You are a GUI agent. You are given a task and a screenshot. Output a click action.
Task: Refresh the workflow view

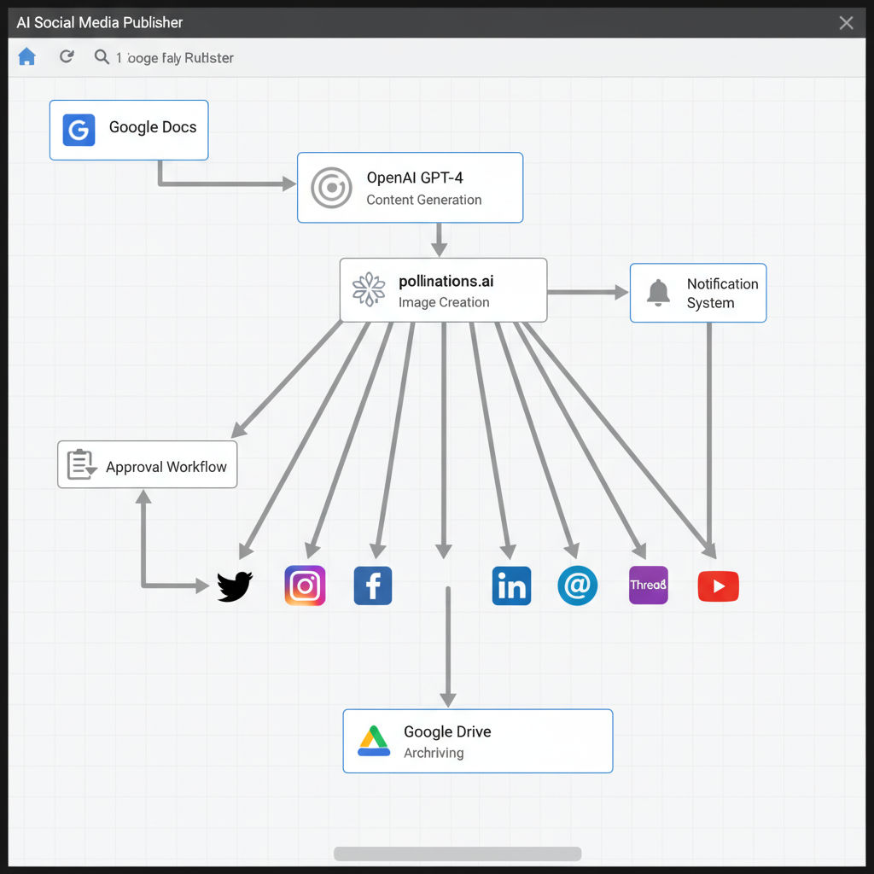[67, 56]
